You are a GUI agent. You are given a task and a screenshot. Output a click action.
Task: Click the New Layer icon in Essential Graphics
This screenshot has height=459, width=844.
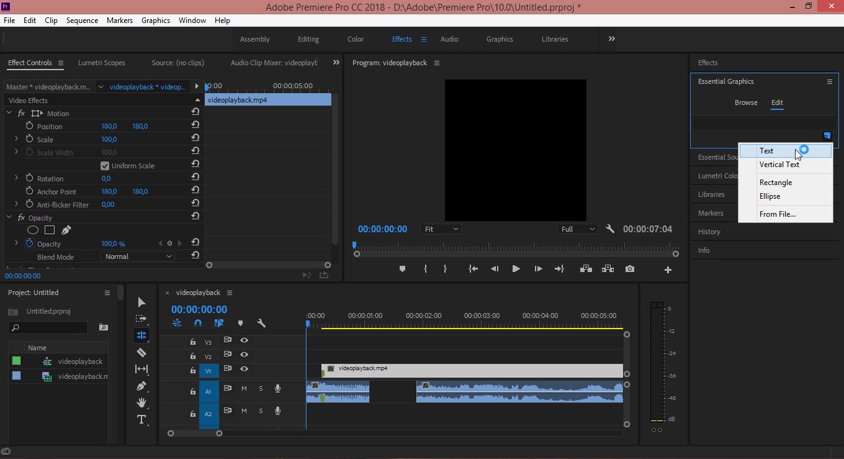click(x=827, y=136)
